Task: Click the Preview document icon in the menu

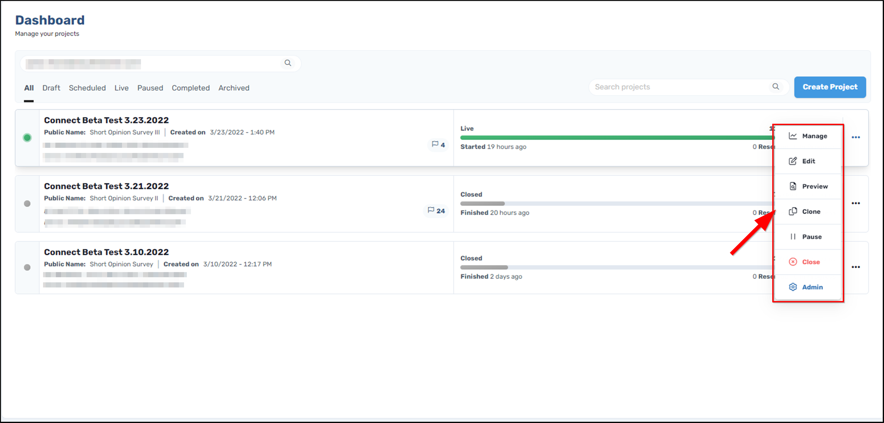Action: click(x=793, y=186)
